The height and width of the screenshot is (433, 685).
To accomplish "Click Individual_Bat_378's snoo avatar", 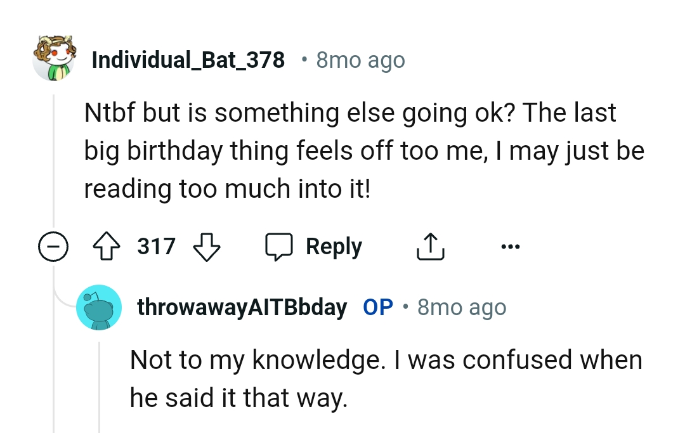I will pyautogui.click(x=55, y=58).
